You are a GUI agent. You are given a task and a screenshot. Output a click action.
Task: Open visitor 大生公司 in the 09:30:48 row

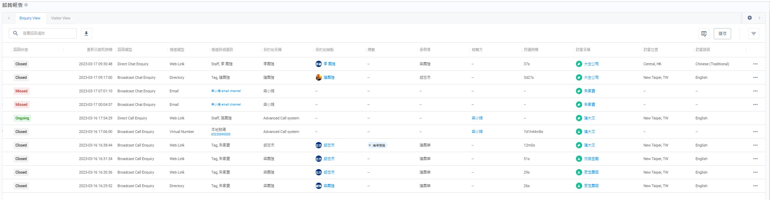click(591, 64)
